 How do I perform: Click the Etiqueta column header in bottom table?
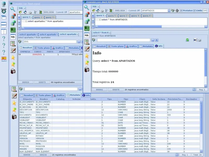27,99
